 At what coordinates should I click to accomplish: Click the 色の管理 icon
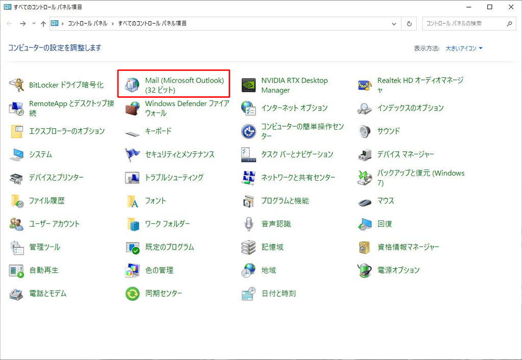[x=132, y=271]
